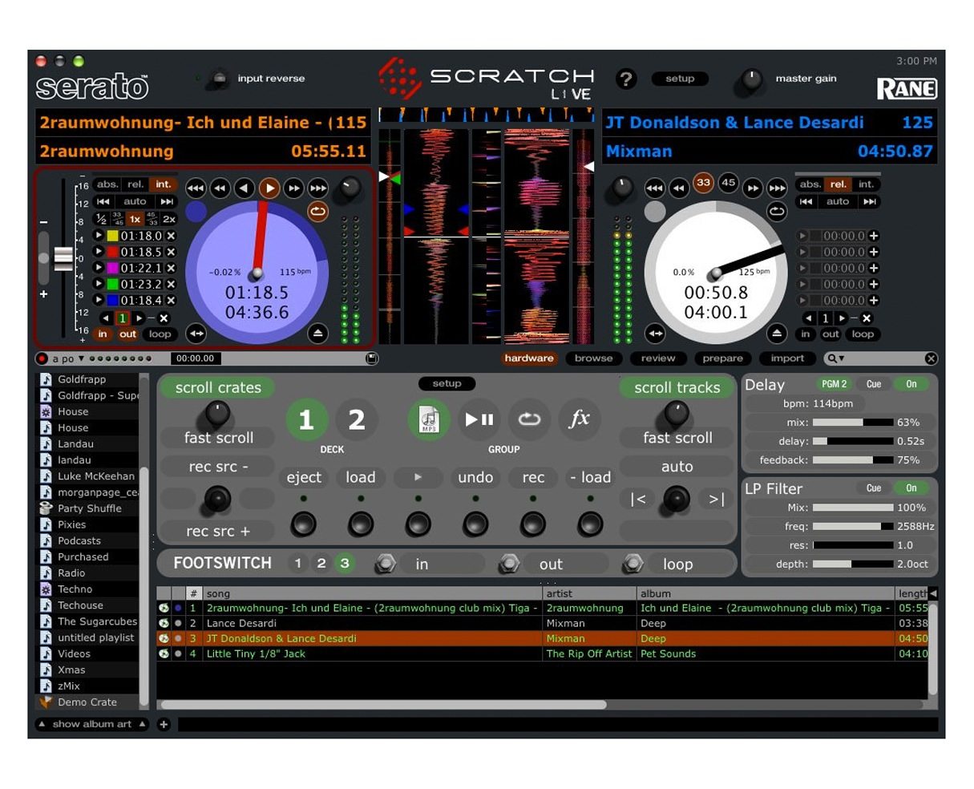Screen dimensions: 974x789
Task: Click right deck skip to next track
Action: coord(870,202)
